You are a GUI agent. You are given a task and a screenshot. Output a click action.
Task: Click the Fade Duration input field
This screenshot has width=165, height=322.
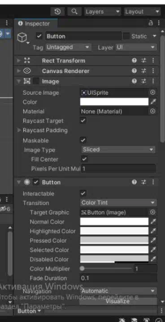click(118, 278)
